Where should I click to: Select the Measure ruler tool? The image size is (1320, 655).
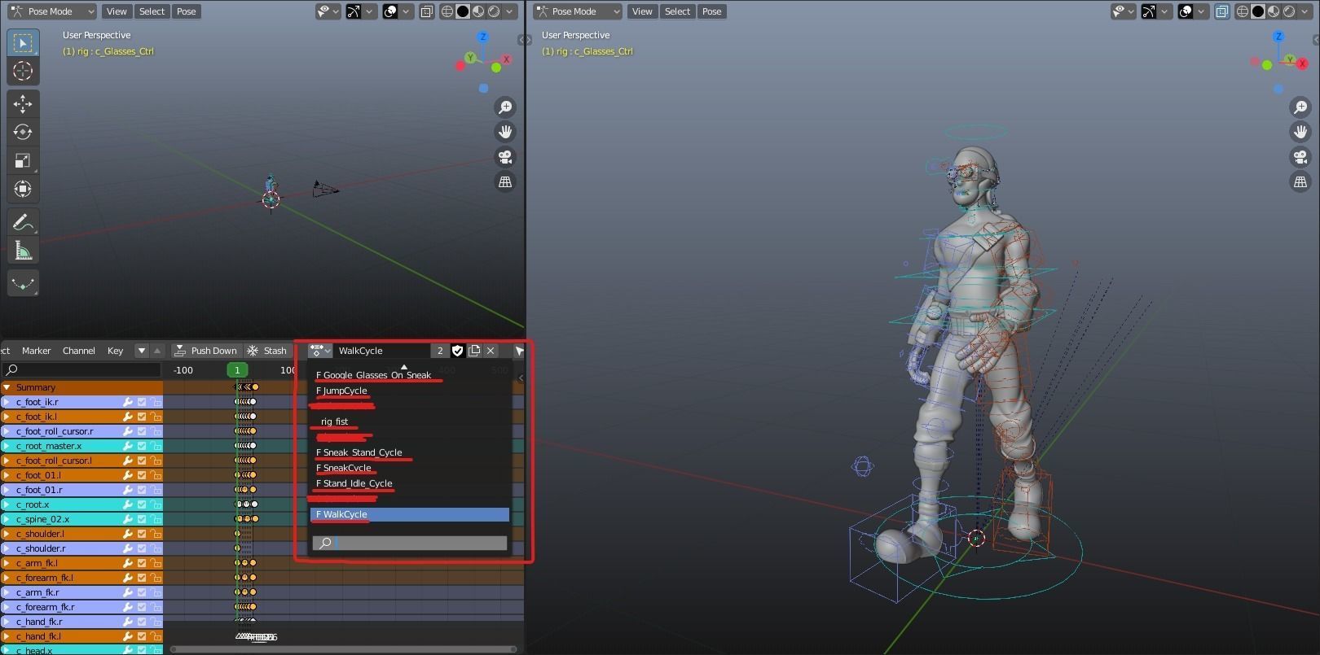pos(23,251)
